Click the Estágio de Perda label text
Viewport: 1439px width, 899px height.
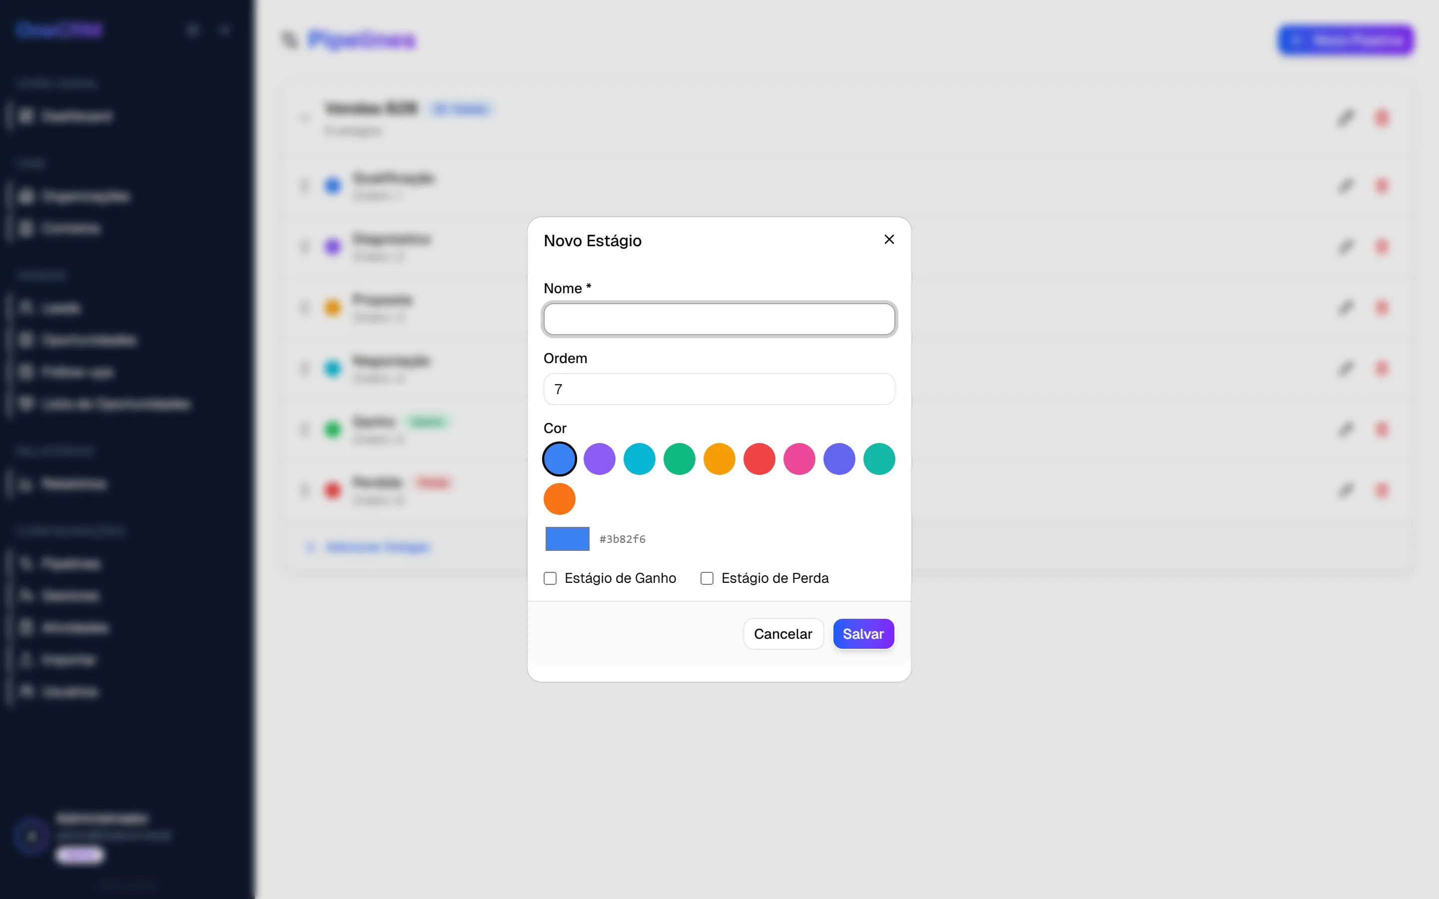pyautogui.click(x=775, y=578)
